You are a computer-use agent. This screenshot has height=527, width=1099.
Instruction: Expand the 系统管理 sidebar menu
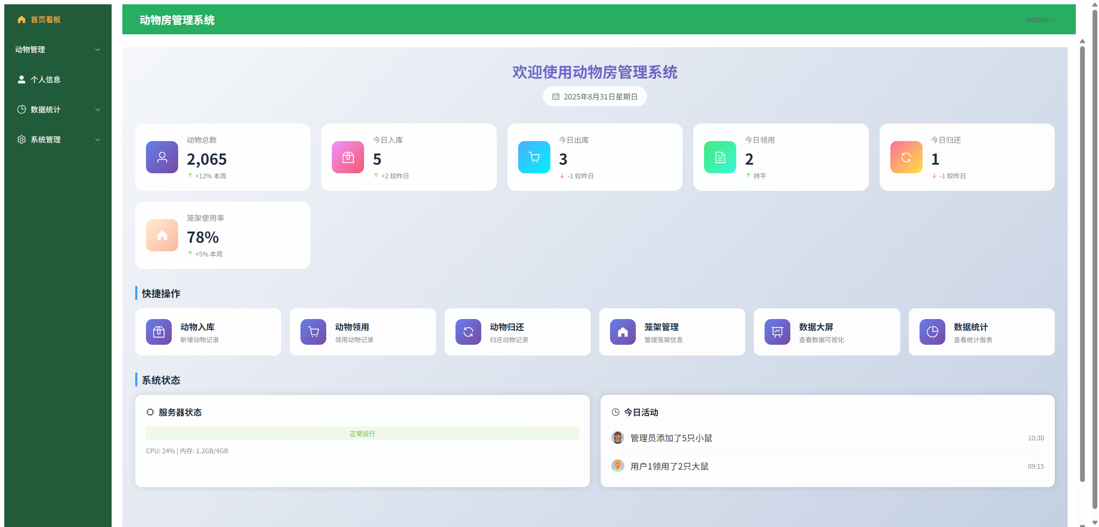(x=58, y=139)
